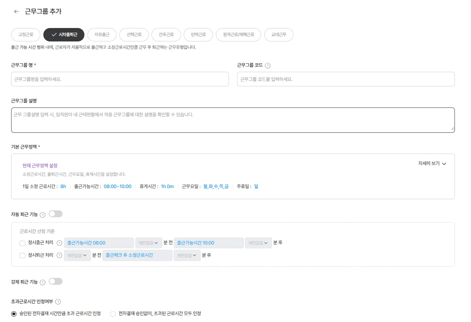Turn on the 강제 퇴근 기능 switch

pyautogui.click(x=55, y=281)
